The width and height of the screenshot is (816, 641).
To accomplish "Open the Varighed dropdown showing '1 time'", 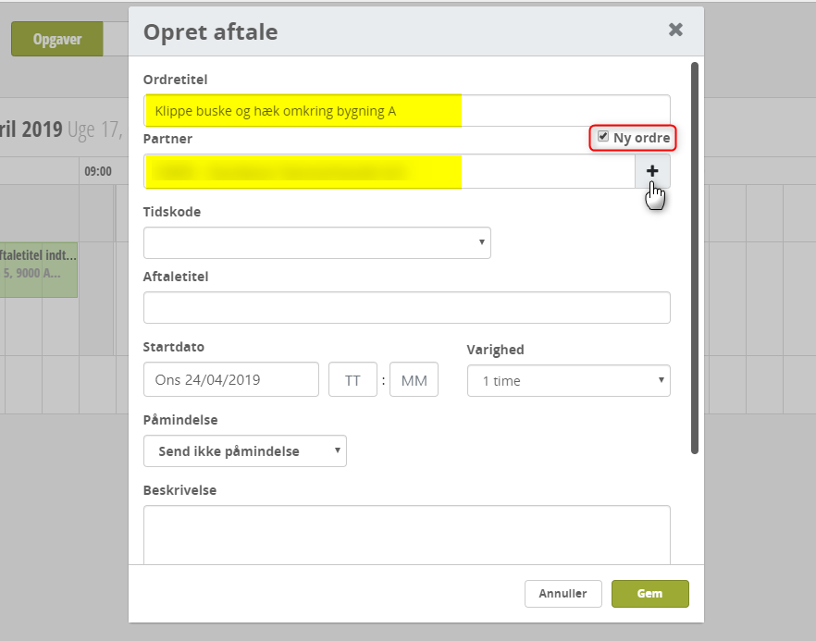I will 568,380.
